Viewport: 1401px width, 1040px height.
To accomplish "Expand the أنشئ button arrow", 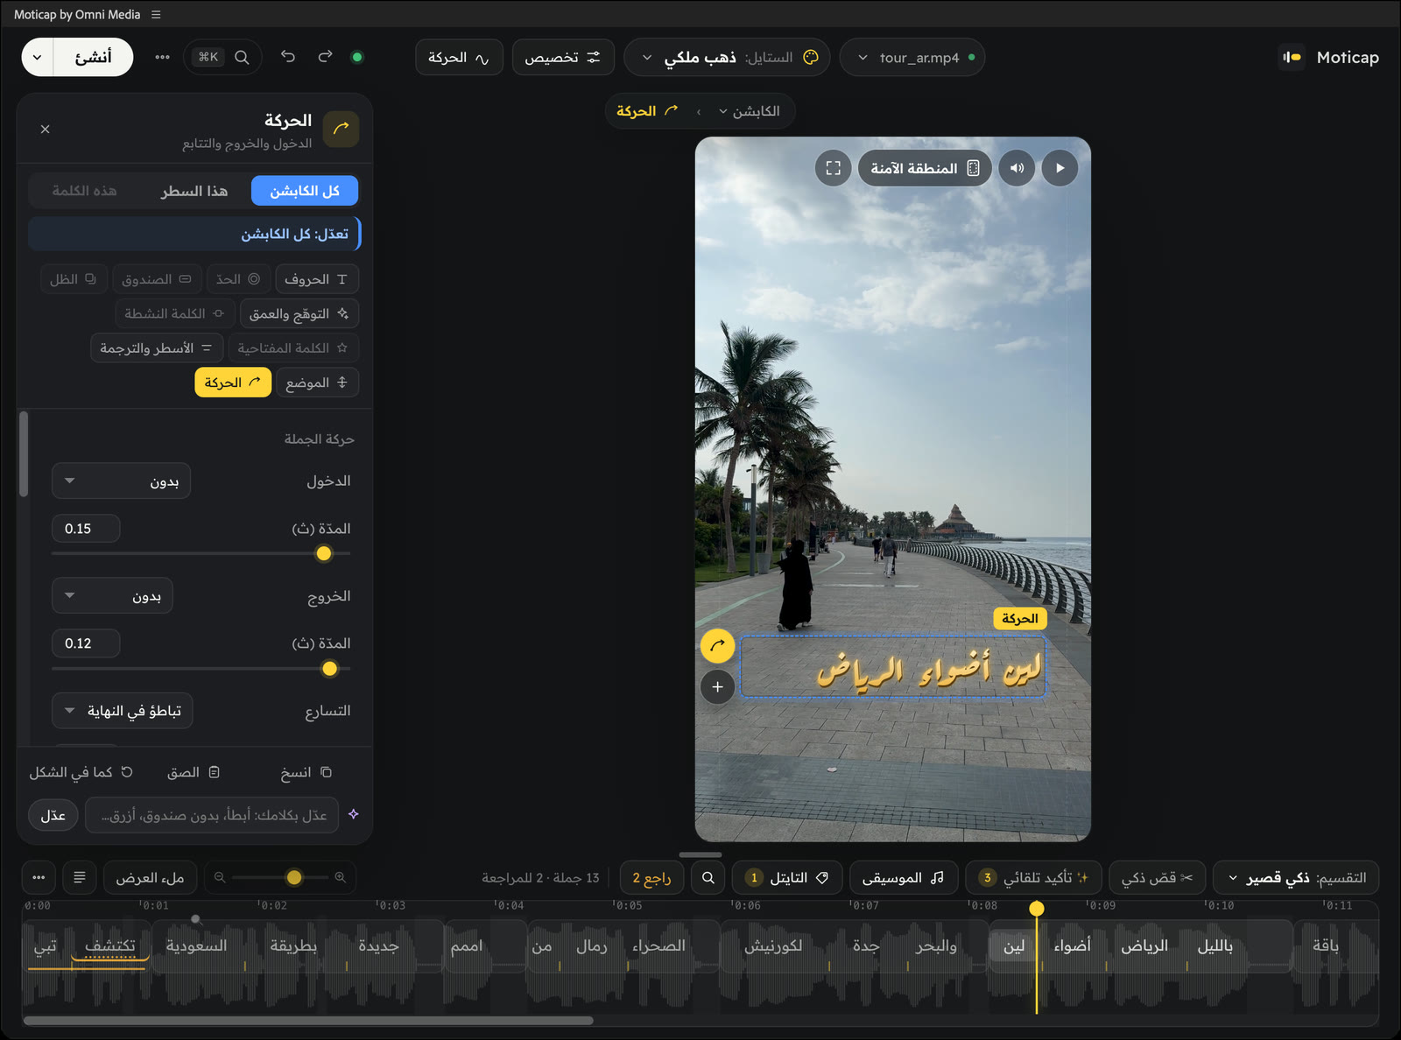I will [x=37, y=58].
